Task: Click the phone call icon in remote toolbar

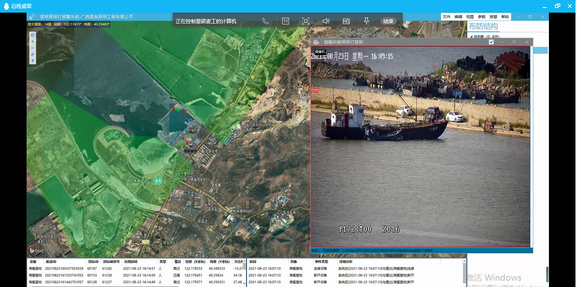Action: pos(265,21)
